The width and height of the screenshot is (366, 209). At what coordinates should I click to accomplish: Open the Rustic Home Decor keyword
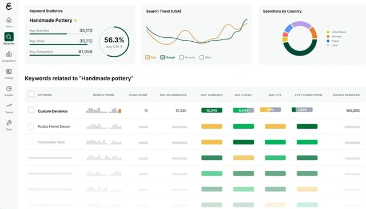tap(54, 127)
